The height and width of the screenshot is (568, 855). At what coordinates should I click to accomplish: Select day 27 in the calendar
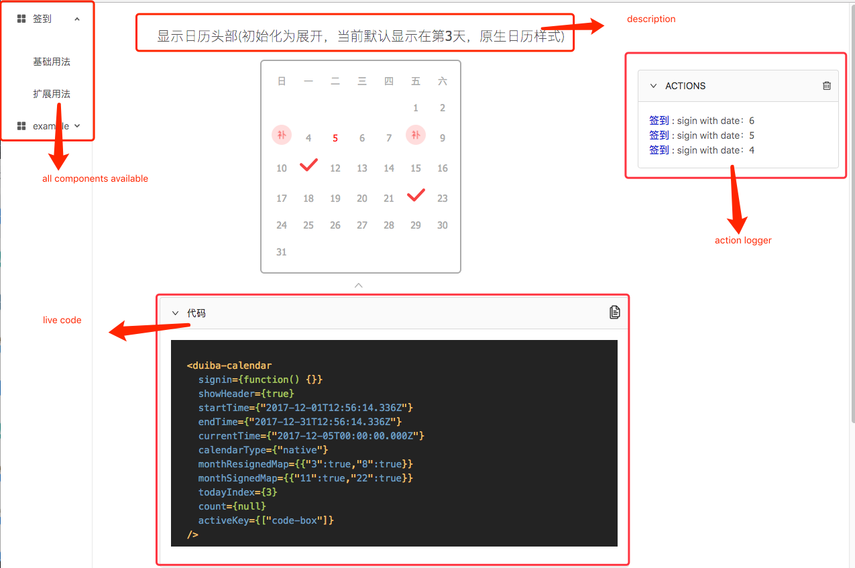click(362, 225)
